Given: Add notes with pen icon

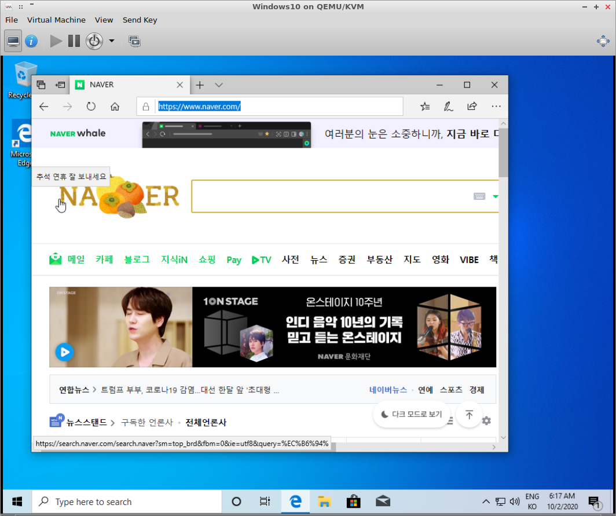Looking at the screenshot, I should [448, 107].
